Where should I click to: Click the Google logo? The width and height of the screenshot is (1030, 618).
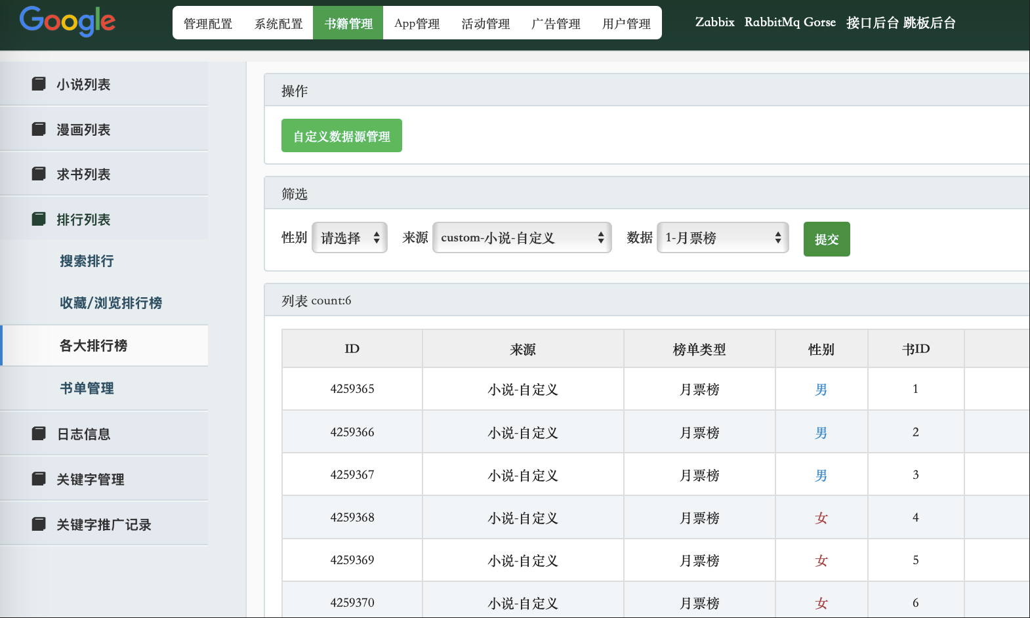(x=68, y=21)
